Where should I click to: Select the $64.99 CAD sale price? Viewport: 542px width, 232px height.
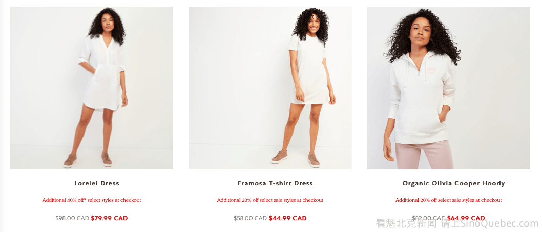pos(466,218)
